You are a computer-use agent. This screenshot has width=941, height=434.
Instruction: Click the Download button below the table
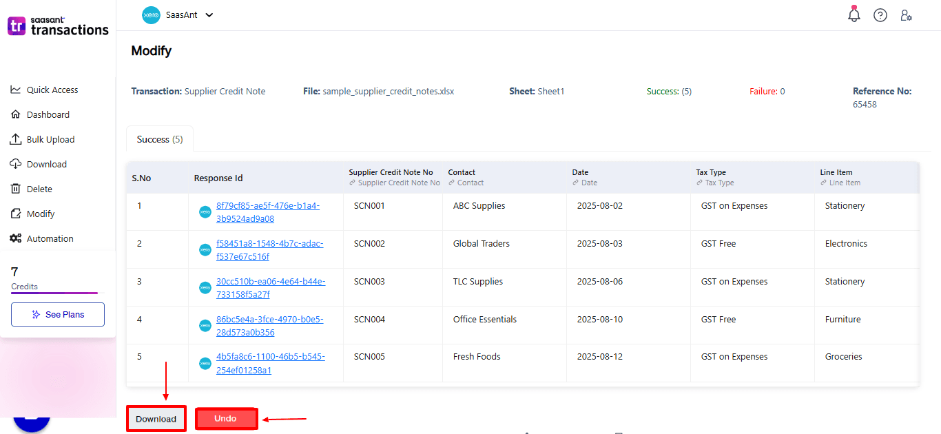click(156, 418)
